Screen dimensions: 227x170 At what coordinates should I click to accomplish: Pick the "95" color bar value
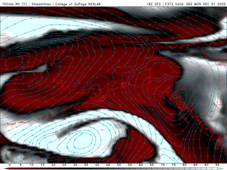[x=217, y=165]
